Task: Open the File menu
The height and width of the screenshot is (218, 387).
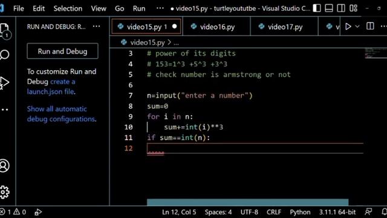Action: pyautogui.click(x=19, y=8)
